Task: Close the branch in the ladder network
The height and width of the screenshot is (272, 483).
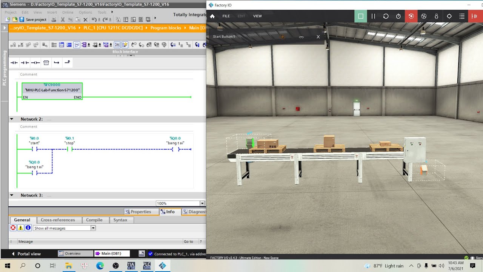Action: coord(67,62)
